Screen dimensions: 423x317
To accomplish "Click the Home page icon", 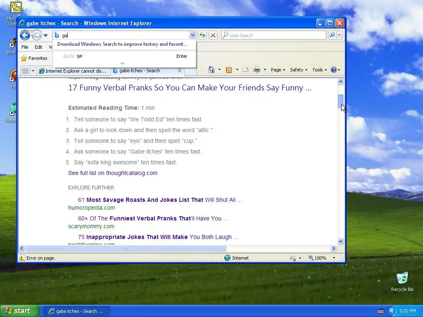I will (211, 70).
